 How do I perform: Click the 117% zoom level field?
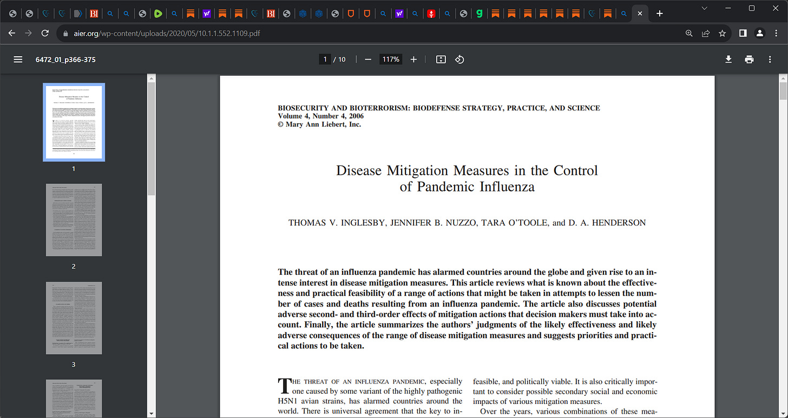point(390,59)
